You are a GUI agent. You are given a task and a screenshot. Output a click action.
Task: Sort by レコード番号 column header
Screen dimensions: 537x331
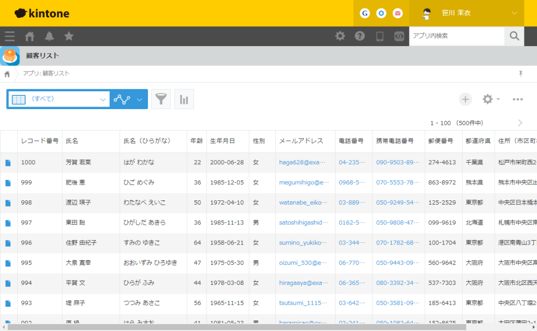[40, 141]
